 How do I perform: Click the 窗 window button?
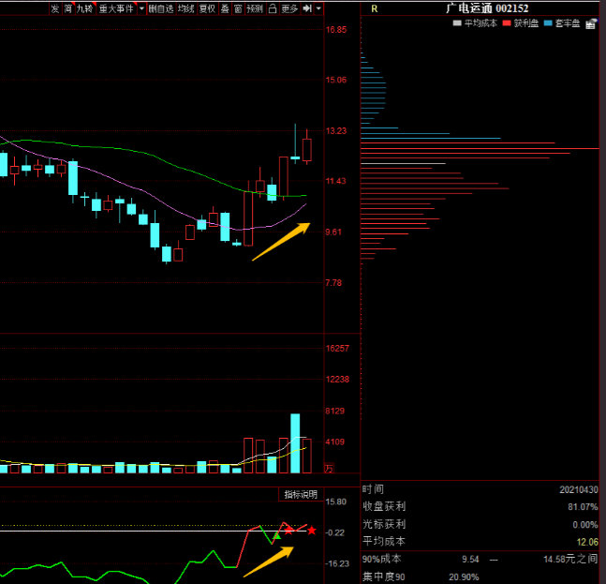point(238,8)
